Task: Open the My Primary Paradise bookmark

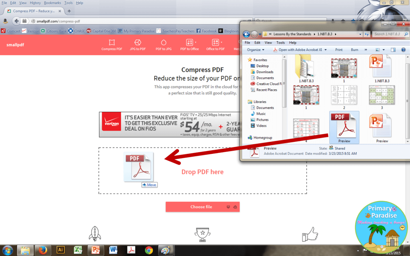Action: 136,31
